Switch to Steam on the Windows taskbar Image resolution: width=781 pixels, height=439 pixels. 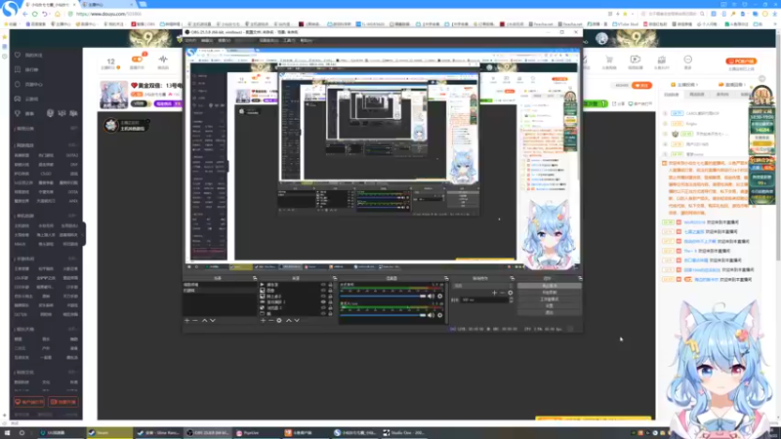[109, 433]
